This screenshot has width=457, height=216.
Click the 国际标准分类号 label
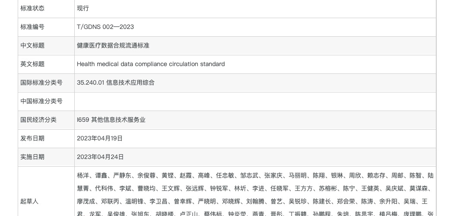(41, 83)
